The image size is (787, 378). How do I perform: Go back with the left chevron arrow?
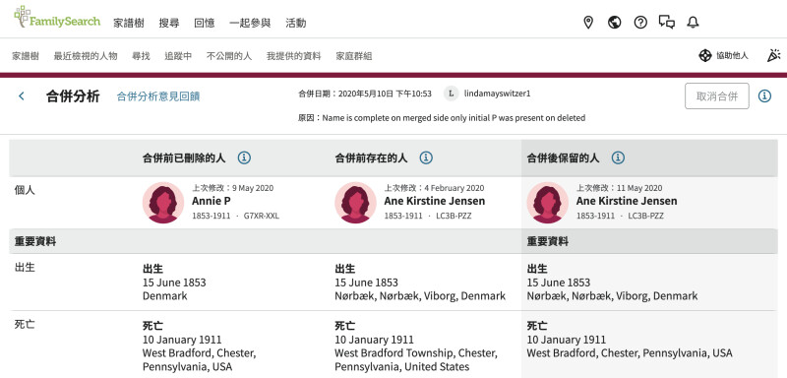coord(21,95)
